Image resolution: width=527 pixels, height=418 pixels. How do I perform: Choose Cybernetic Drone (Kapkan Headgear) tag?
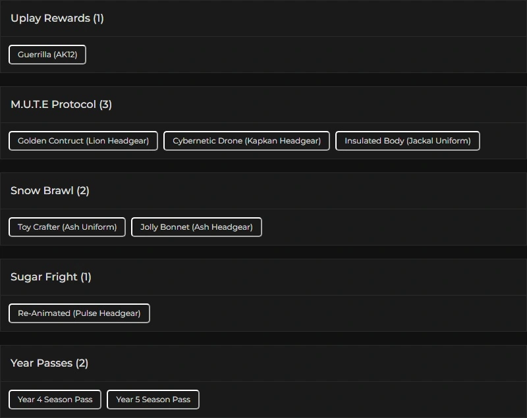(246, 141)
